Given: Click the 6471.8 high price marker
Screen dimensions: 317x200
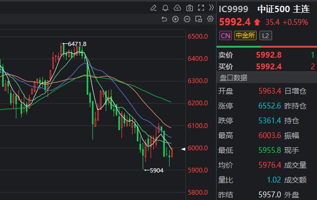Looking at the screenshot, I should point(77,44).
